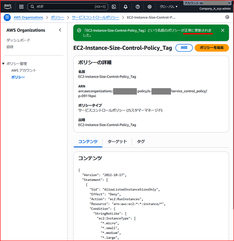Focus the 検索 search field
Screen dimensions: 234x241
(68, 7)
